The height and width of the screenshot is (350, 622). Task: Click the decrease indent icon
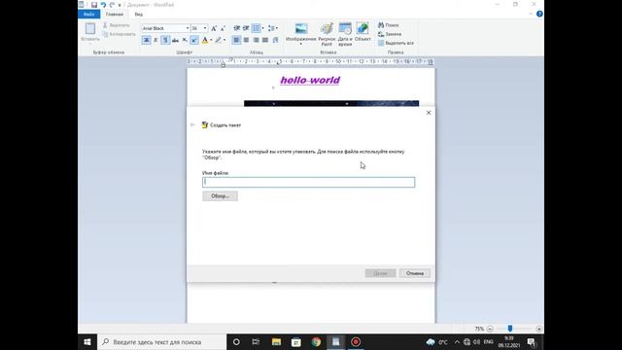(237, 28)
